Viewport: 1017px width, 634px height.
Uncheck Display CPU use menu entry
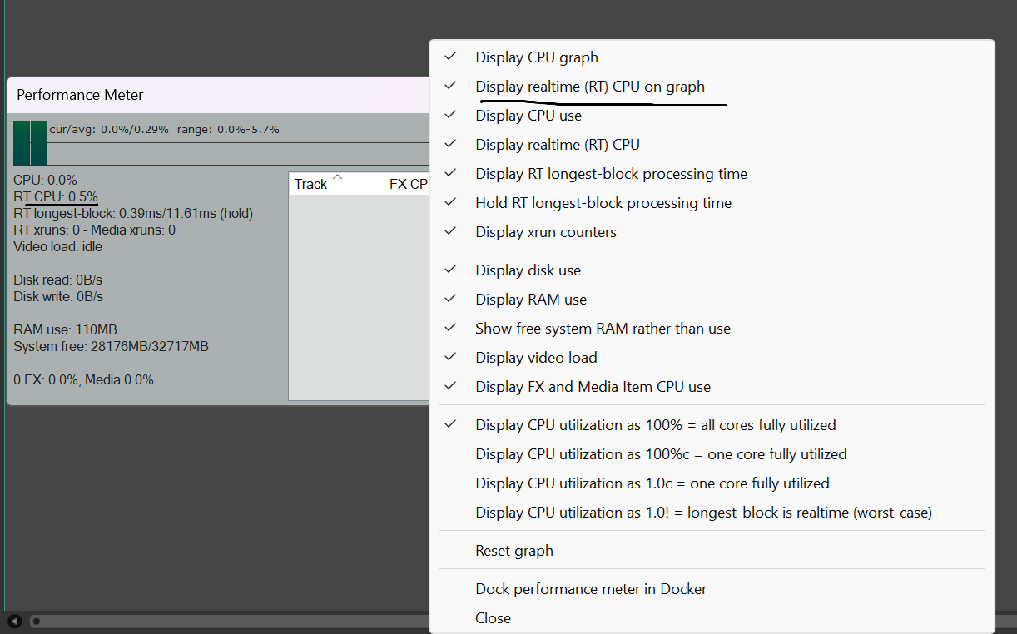[528, 116]
